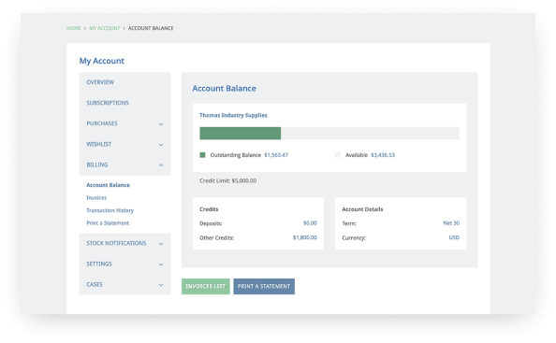Open Transaction History under Billing
This screenshot has height=343, width=556.
pos(110,210)
